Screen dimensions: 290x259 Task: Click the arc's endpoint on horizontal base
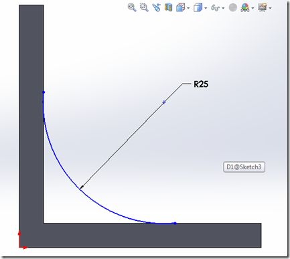tap(175, 223)
